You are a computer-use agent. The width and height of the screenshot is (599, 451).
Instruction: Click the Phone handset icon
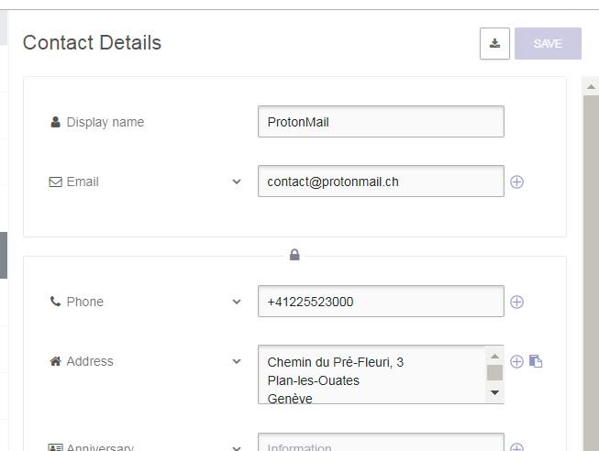coord(55,302)
